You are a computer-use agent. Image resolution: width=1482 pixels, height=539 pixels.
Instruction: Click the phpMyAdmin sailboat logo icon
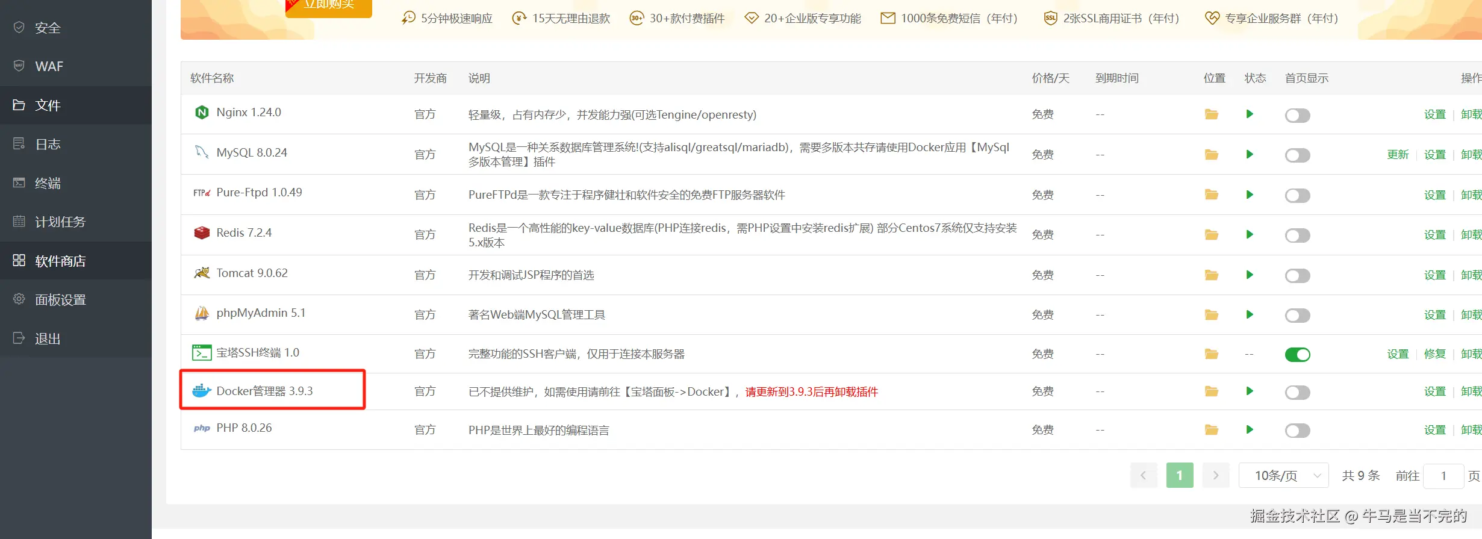pos(202,313)
